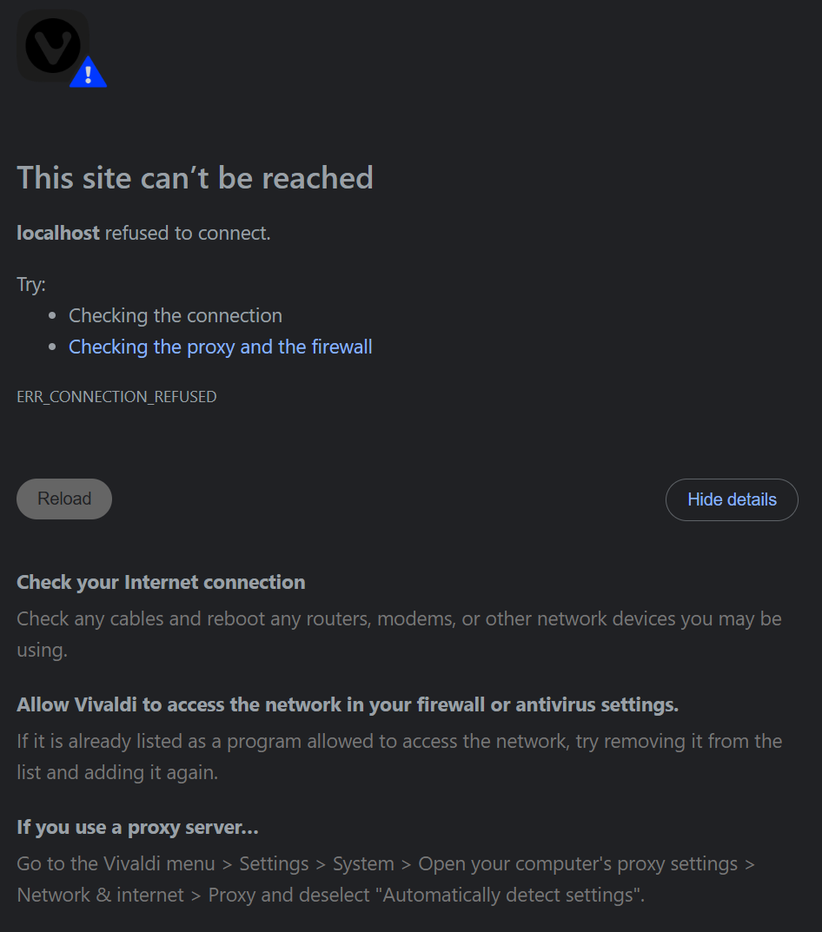This screenshot has height=932, width=822.
Task: Click the Vivaldi logo icon
Action: pyautogui.click(x=54, y=43)
